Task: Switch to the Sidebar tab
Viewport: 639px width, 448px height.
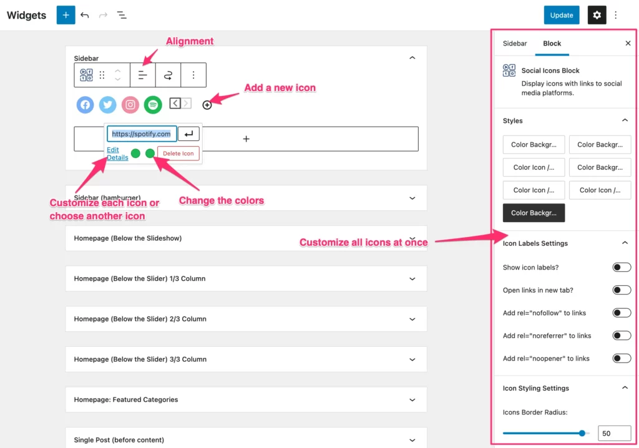Action: (514, 43)
